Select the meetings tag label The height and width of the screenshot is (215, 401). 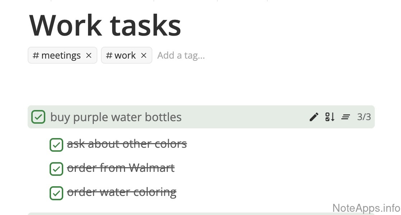[x=57, y=55]
